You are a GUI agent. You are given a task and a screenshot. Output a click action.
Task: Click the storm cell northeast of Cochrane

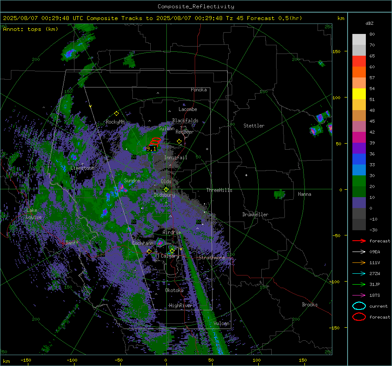coord(160,242)
